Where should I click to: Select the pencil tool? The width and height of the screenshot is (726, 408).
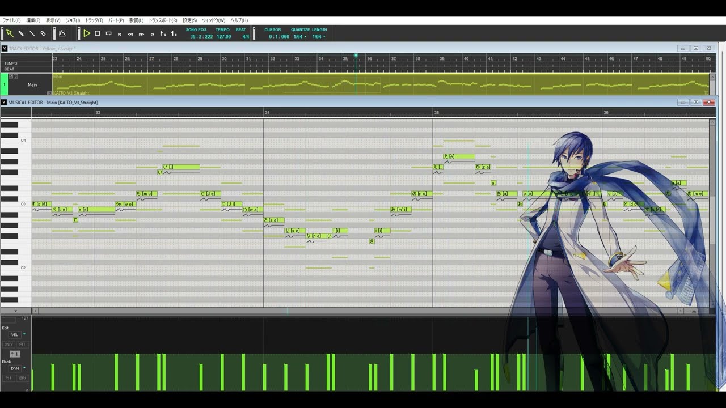tap(21, 33)
